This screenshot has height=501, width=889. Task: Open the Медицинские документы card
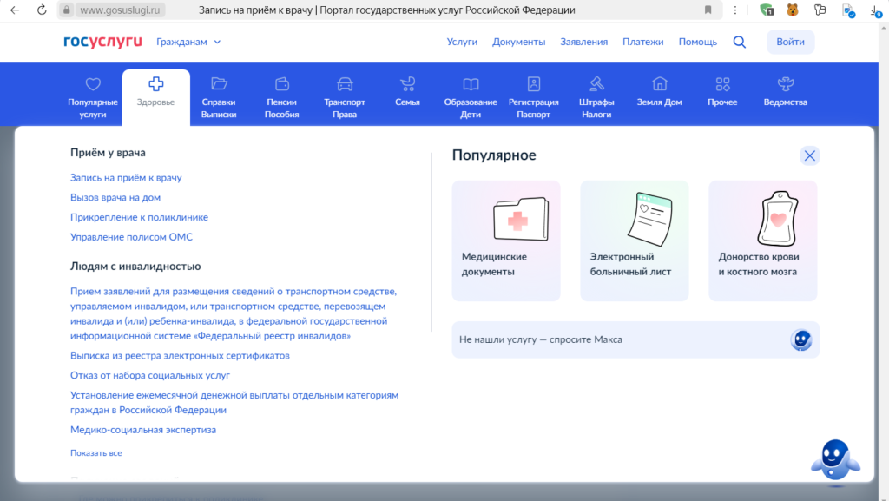point(506,241)
